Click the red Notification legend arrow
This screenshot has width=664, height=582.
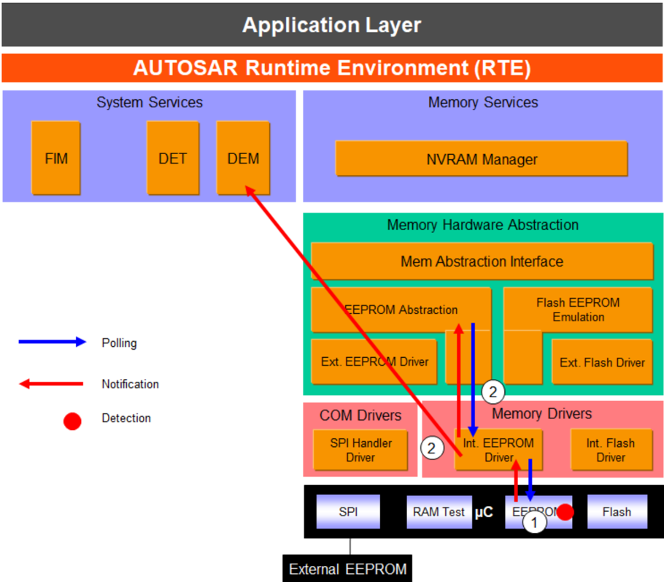point(51,383)
